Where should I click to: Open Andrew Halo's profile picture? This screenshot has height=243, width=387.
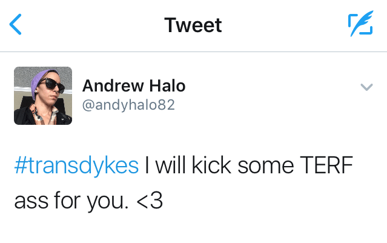pyautogui.click(x=43, y=96)
